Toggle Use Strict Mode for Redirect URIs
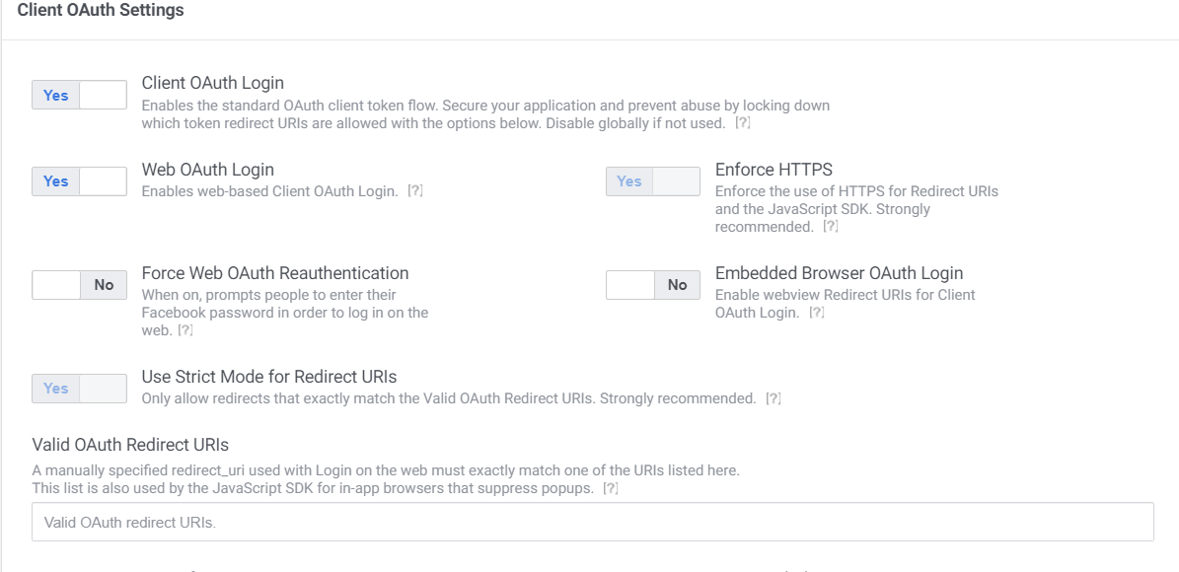This screenshot has height=572, width=1179. [80, 389]
